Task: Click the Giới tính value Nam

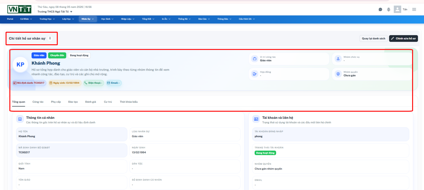Action: 21,169
